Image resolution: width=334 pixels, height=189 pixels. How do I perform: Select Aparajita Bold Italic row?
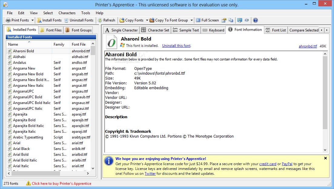(x=49, y=125)
